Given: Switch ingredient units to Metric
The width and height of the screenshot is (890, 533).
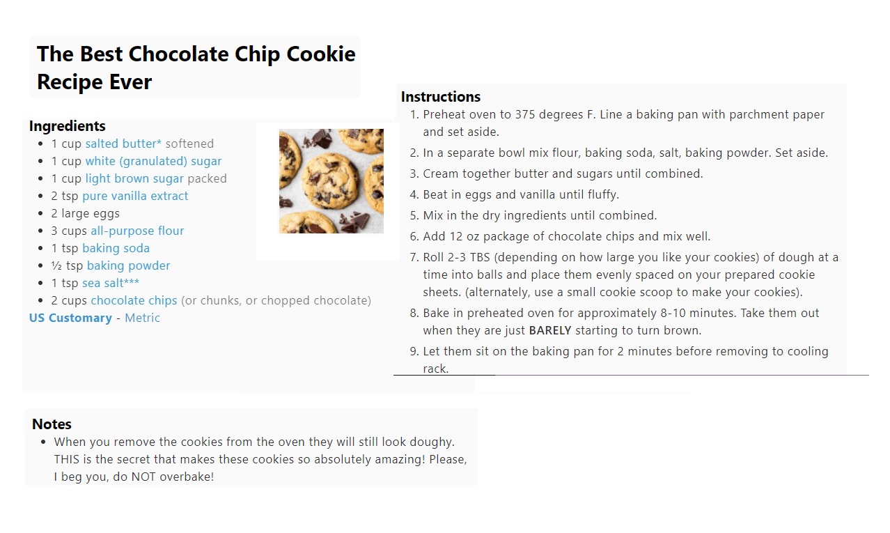Looking at the screenshot, I should pos(142,318).
